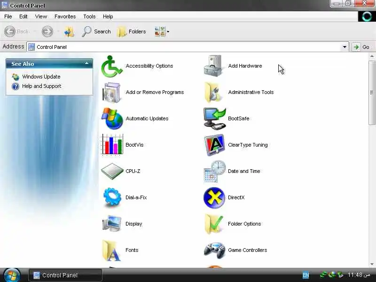The image size is (376, 282).
Task: Open the View menu
Action: click(x=41, y=16)
